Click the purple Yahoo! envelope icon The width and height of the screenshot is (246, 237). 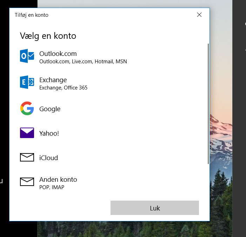[27, 133]
